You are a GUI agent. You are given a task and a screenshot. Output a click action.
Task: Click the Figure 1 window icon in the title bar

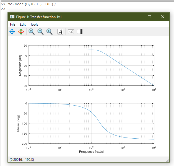[x=12, y=17]
